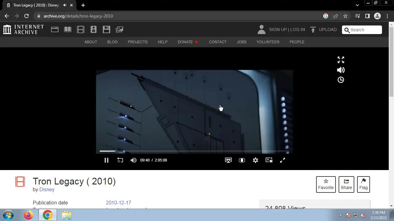Click the address bar URL

[78, 16]
